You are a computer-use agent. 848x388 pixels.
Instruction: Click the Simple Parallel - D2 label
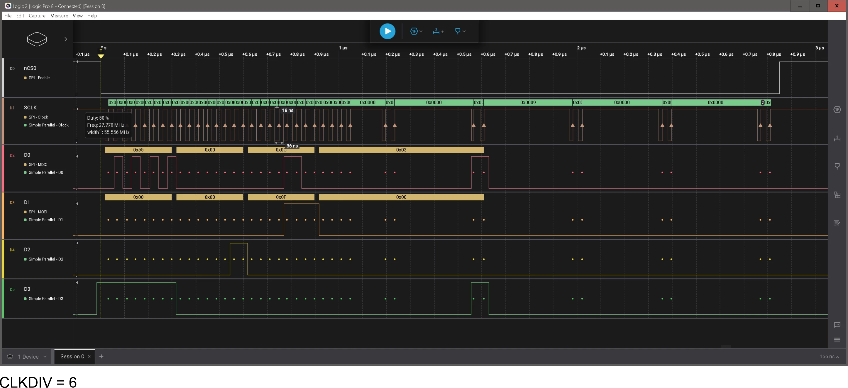[x=46, y=260]
